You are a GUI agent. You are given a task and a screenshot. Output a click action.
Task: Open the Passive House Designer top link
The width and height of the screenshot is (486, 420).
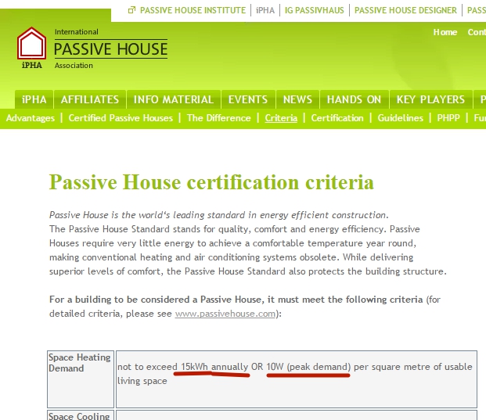point(405,10)
